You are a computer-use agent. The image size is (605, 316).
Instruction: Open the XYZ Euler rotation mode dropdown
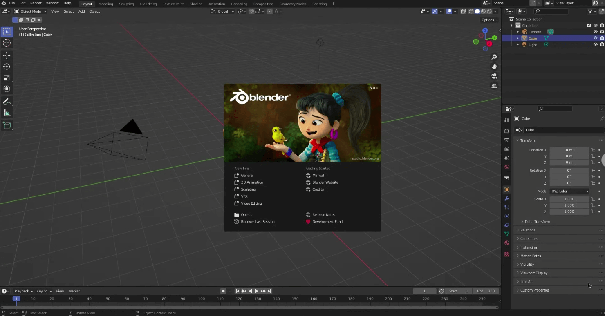(x=569, y=191)
